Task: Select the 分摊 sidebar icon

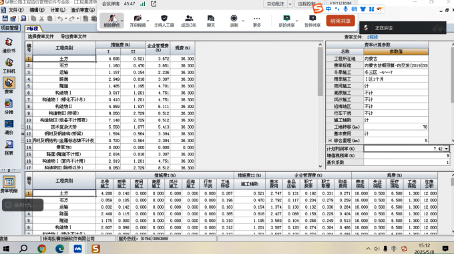Action: tap(9, 107)
